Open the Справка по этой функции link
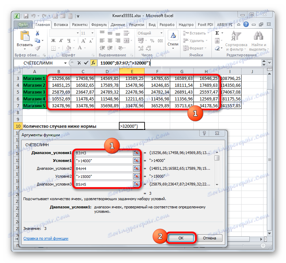This screenshot has height=263, width=286. coord(46,238)
